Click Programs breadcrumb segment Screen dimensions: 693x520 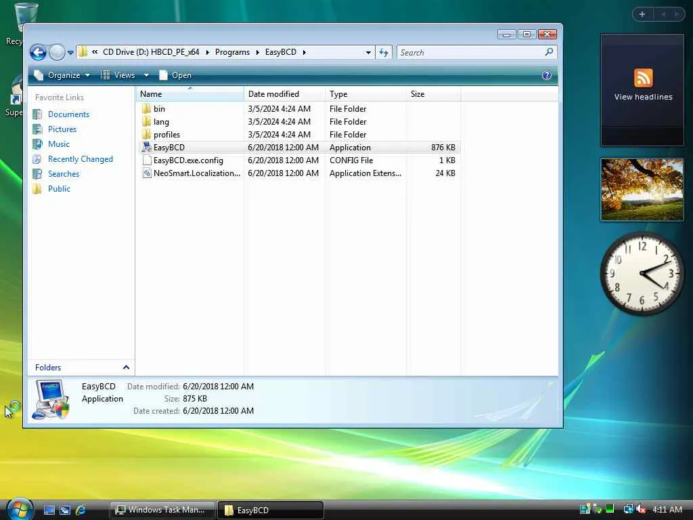(x=232, y=52)
